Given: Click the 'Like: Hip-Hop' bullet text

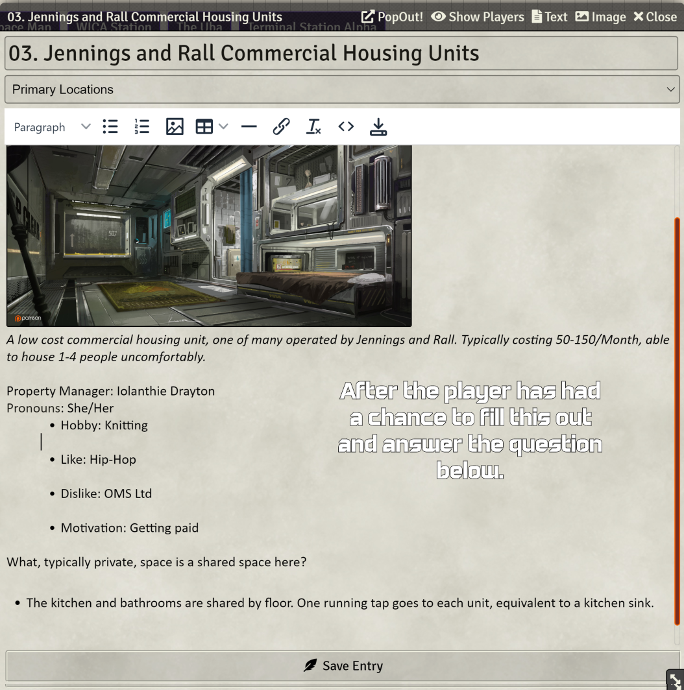Looking at the screenshot, I should (98, 459).
